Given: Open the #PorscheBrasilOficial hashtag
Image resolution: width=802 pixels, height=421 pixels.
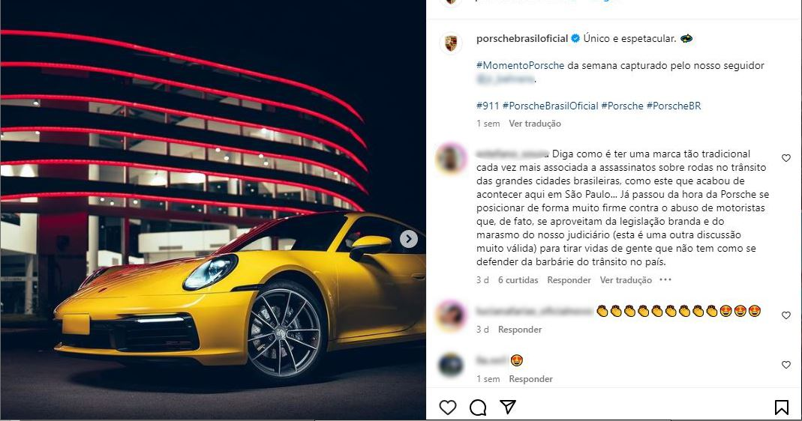Looking at the screenshot, I should tap(551, 106).
